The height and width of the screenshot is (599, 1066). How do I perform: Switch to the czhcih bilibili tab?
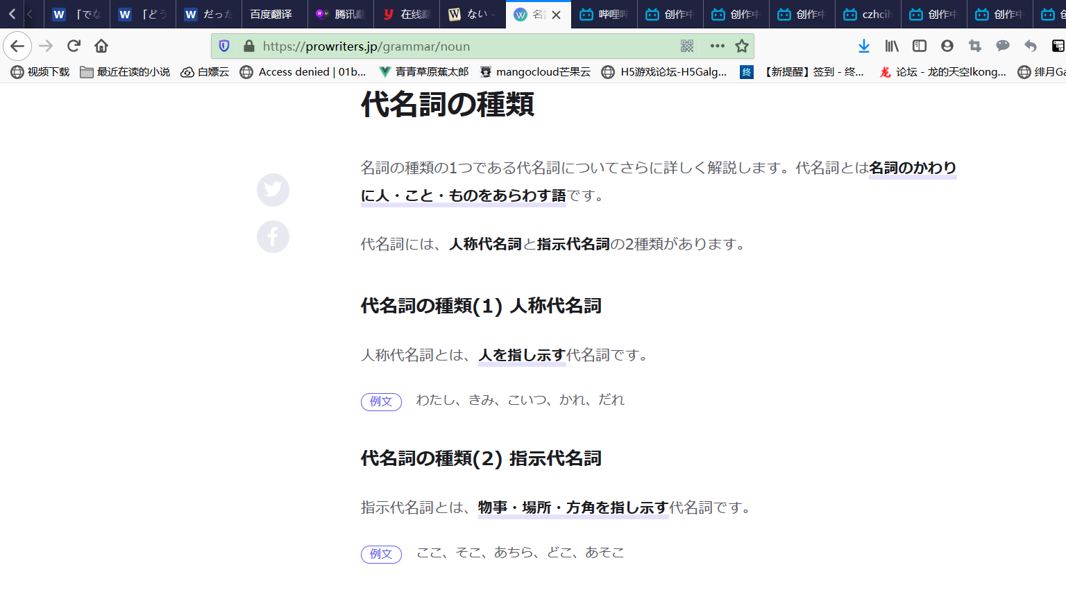coord(868,15)
